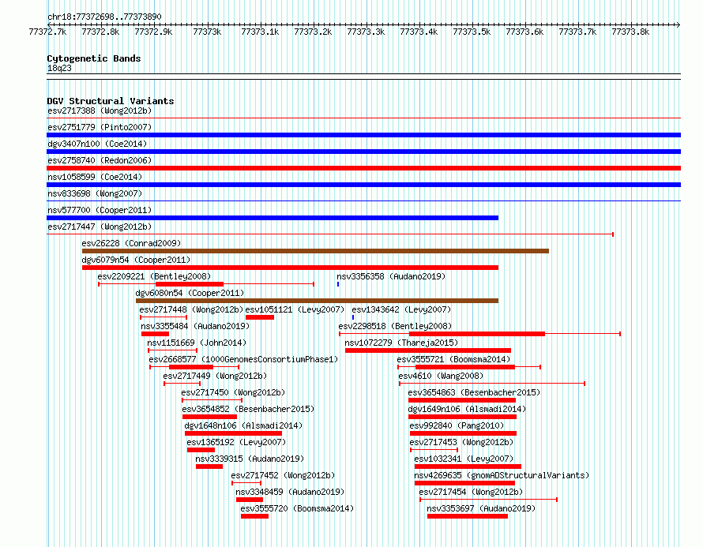Open esv992840 (Pang2010) label

tap(457, 425)
